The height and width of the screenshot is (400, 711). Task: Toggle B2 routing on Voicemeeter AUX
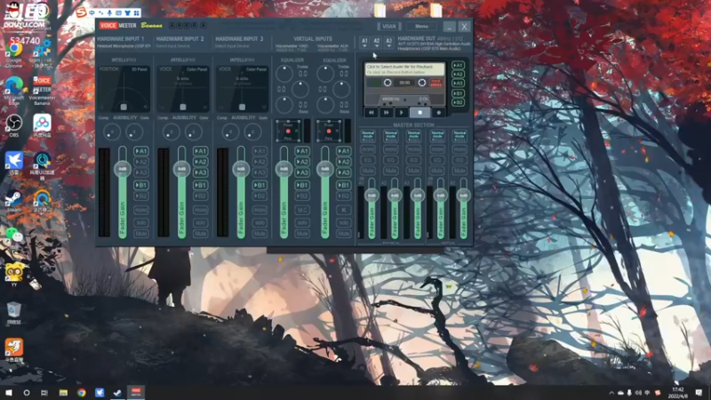pyautogui.click(x=344, y=196)
